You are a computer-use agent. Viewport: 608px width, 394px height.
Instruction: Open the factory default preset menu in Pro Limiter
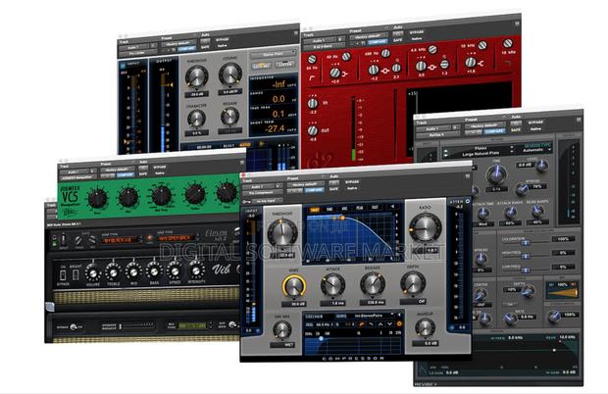point(178,42)
